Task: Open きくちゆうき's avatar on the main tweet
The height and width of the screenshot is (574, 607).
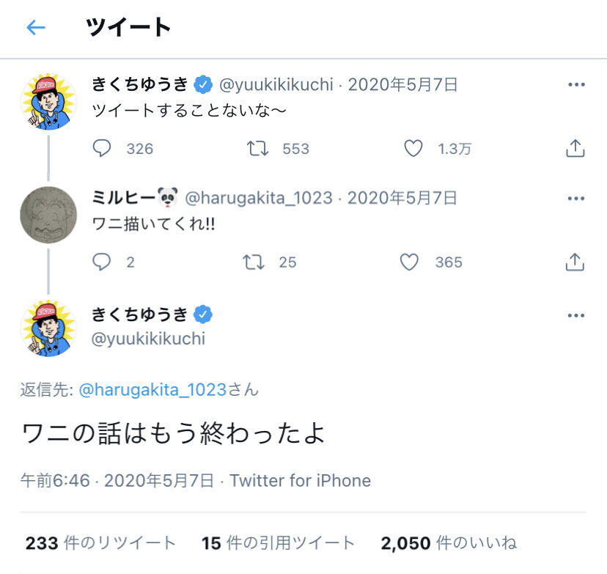Action: tap(48, 328)
